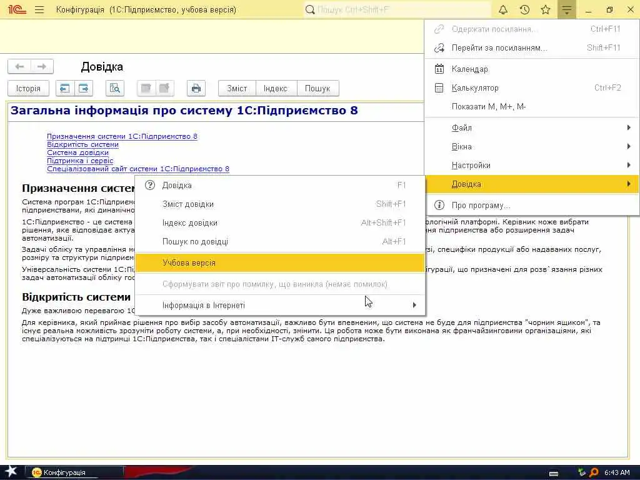Click the 1C logo icon in title bar

(x=17, y=9)
